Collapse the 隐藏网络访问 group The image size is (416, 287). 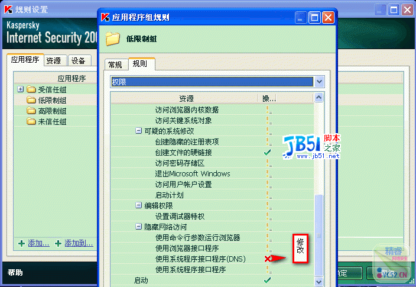tap(138, 226)
